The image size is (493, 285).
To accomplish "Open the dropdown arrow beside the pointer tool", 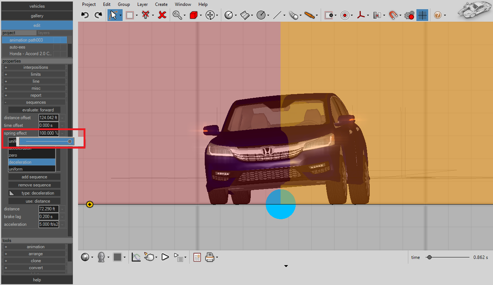I will click(121, 15).
